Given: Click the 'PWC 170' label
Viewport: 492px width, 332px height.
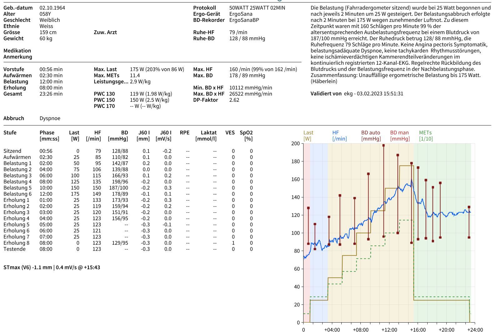Looking at the screenshot, I should click(x=104, y=106).
